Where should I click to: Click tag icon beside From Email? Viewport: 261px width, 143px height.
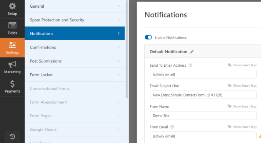point(230,127)
